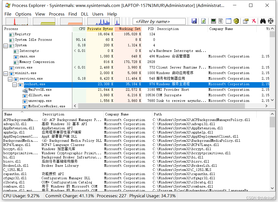Image resolution: width=278 pixels, height=202 pixels.
Task: Open the CPU usage mini graph
Action: (17, 21)
